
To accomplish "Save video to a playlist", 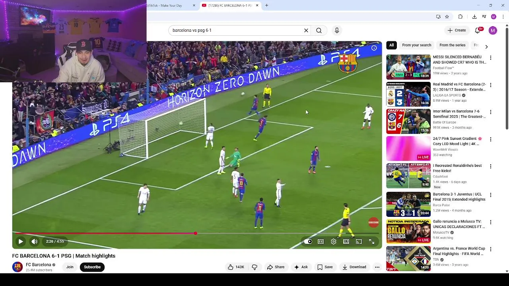I will [325, 267].
